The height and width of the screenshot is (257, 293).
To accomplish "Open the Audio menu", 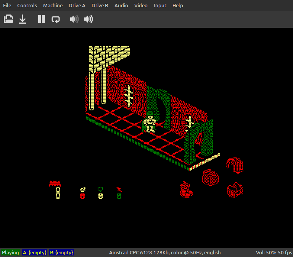I will [121, 6].
